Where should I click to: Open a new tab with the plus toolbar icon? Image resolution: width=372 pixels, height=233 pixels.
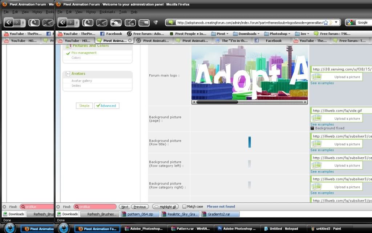pyautogui.click(x=116, y=23)
